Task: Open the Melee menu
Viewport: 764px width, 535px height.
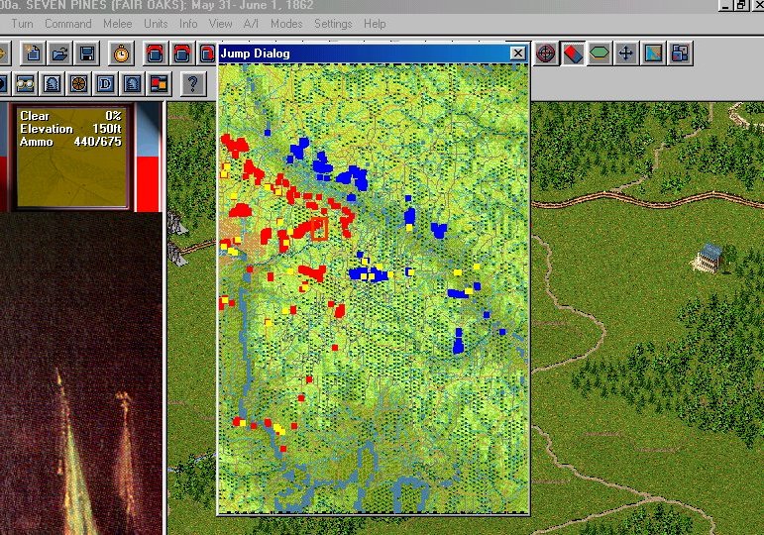Action: pos(117,23)
